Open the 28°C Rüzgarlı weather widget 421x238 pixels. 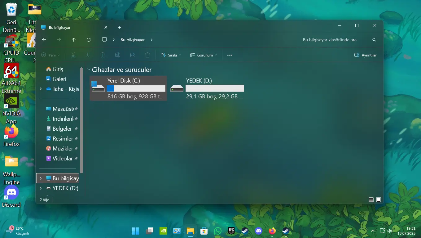point(18,231)
